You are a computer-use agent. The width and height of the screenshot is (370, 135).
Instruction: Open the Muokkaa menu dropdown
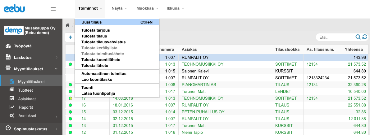(x=147, y=8)
